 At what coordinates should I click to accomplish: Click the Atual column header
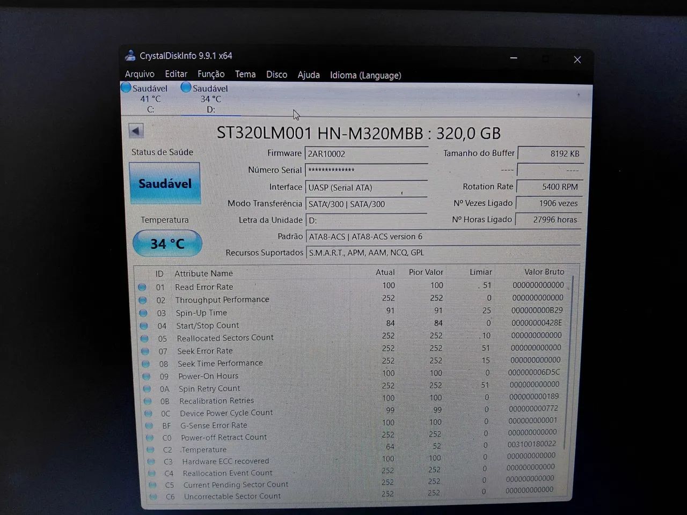[x=385, y=273]
